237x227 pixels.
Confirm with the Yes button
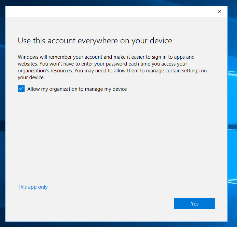[x=195, y=204]
